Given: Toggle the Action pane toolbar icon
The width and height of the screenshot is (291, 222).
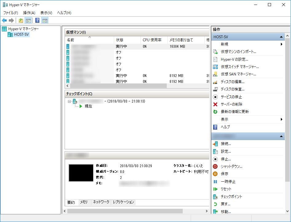Looking at the screenshot, I should 45,20.
